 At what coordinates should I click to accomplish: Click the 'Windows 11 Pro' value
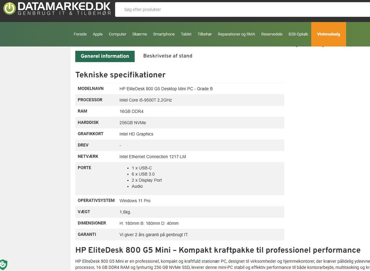[135, 201]
